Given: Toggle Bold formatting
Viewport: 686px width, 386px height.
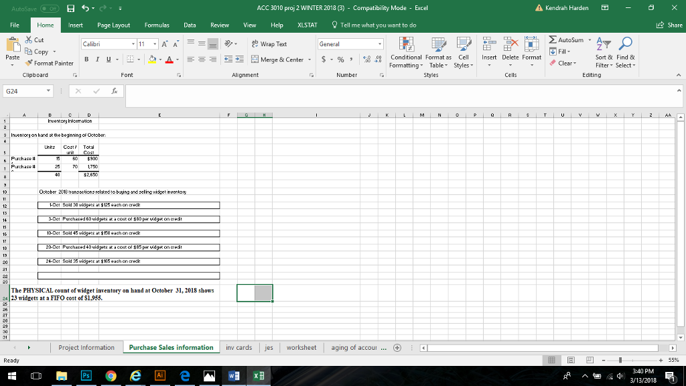Looking at the screenshot, I should coord(87,60).
